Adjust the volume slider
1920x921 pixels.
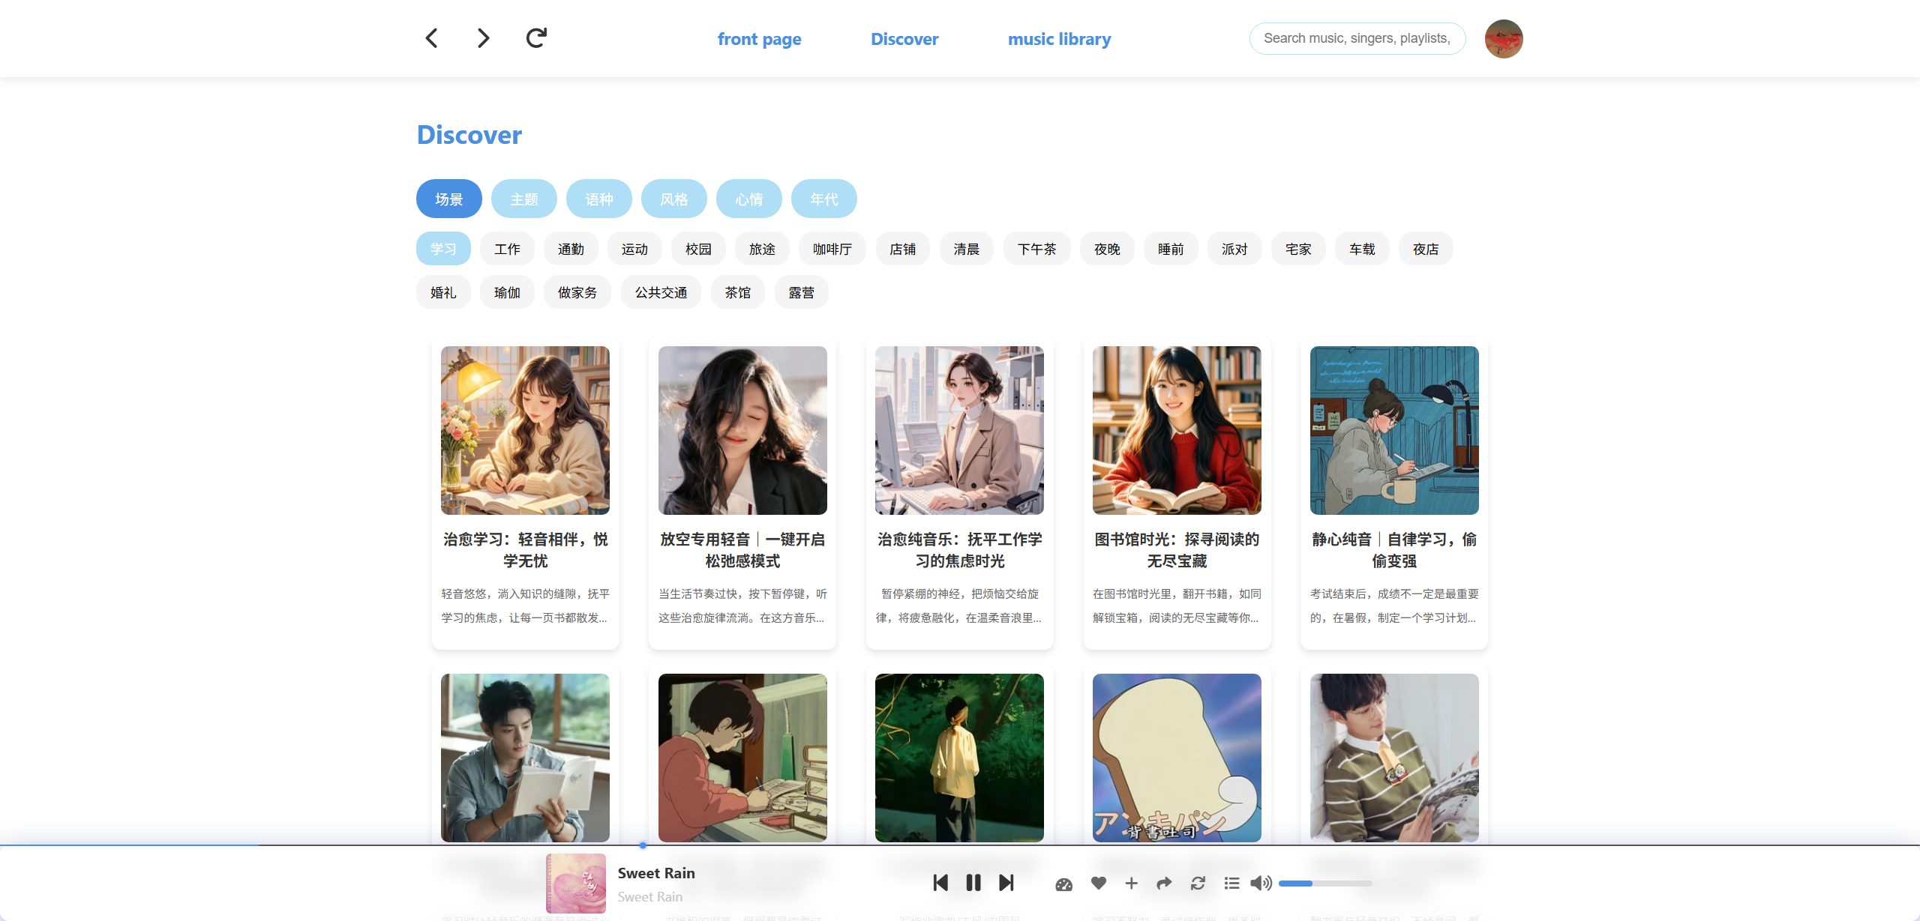[x=1325, y=884]
